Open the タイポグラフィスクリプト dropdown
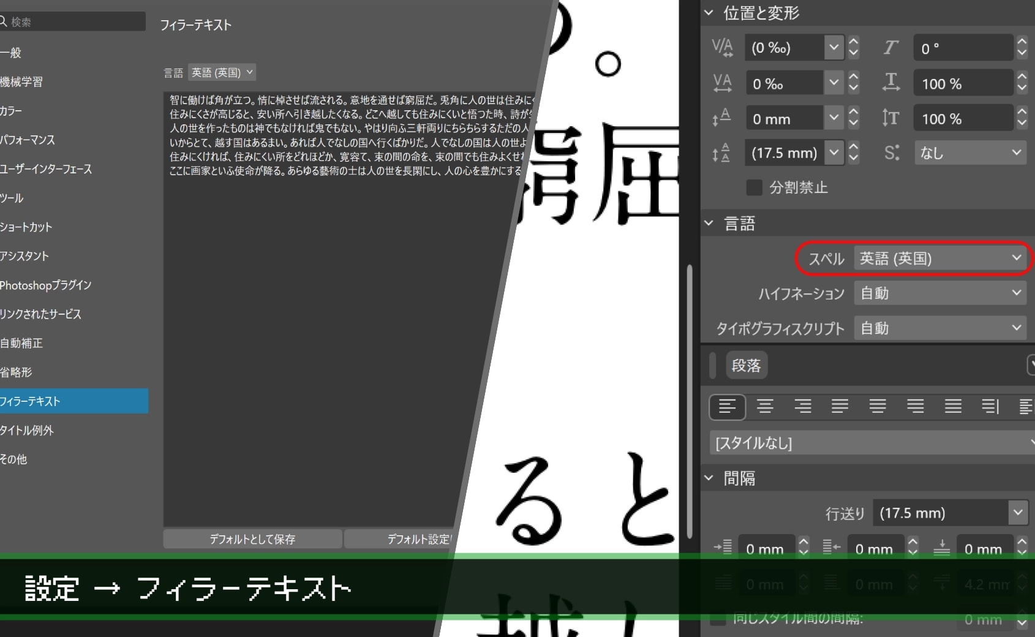The image size is (1035, 637). 941,328
